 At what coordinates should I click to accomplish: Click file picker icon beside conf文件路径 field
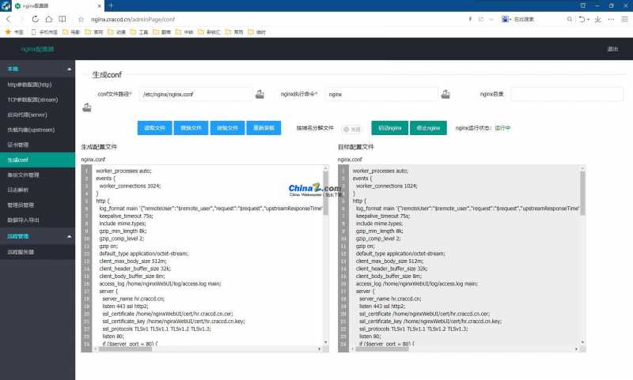[260, 94]
